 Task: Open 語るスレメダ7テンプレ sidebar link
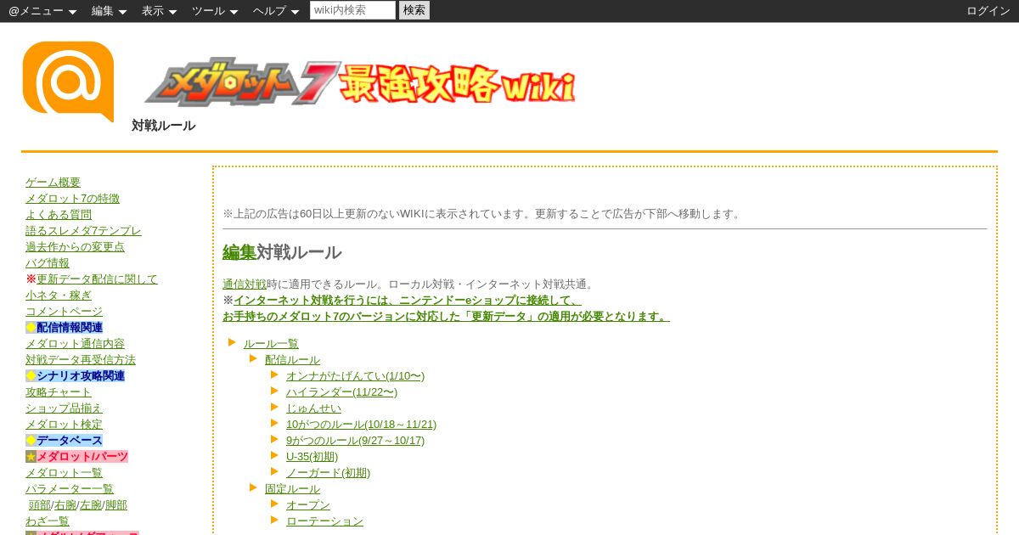click(83, 231)
